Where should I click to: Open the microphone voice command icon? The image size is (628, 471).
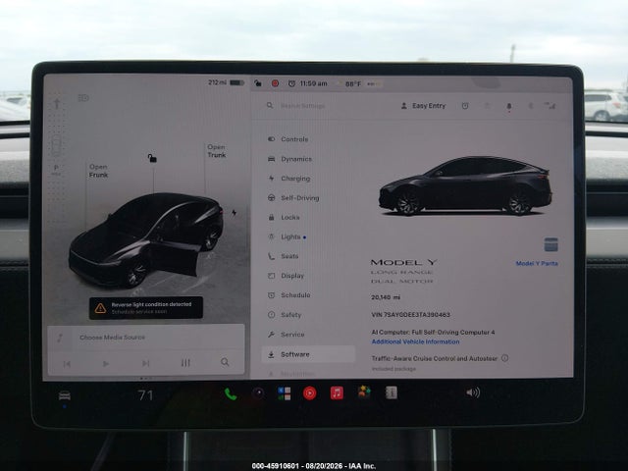tap(508, 107)
